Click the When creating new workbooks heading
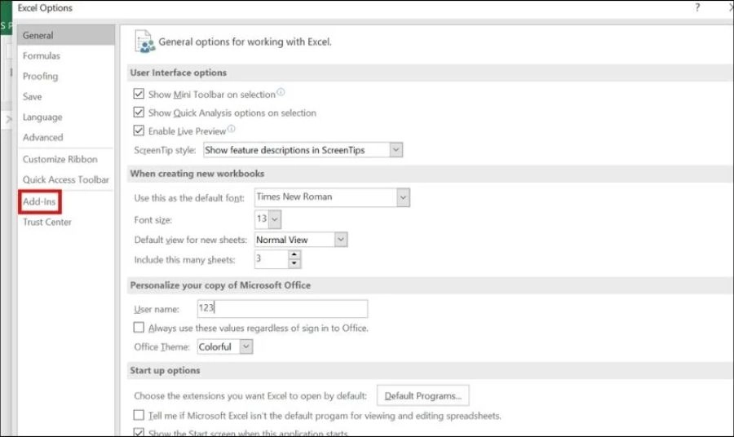 (197, 174)
